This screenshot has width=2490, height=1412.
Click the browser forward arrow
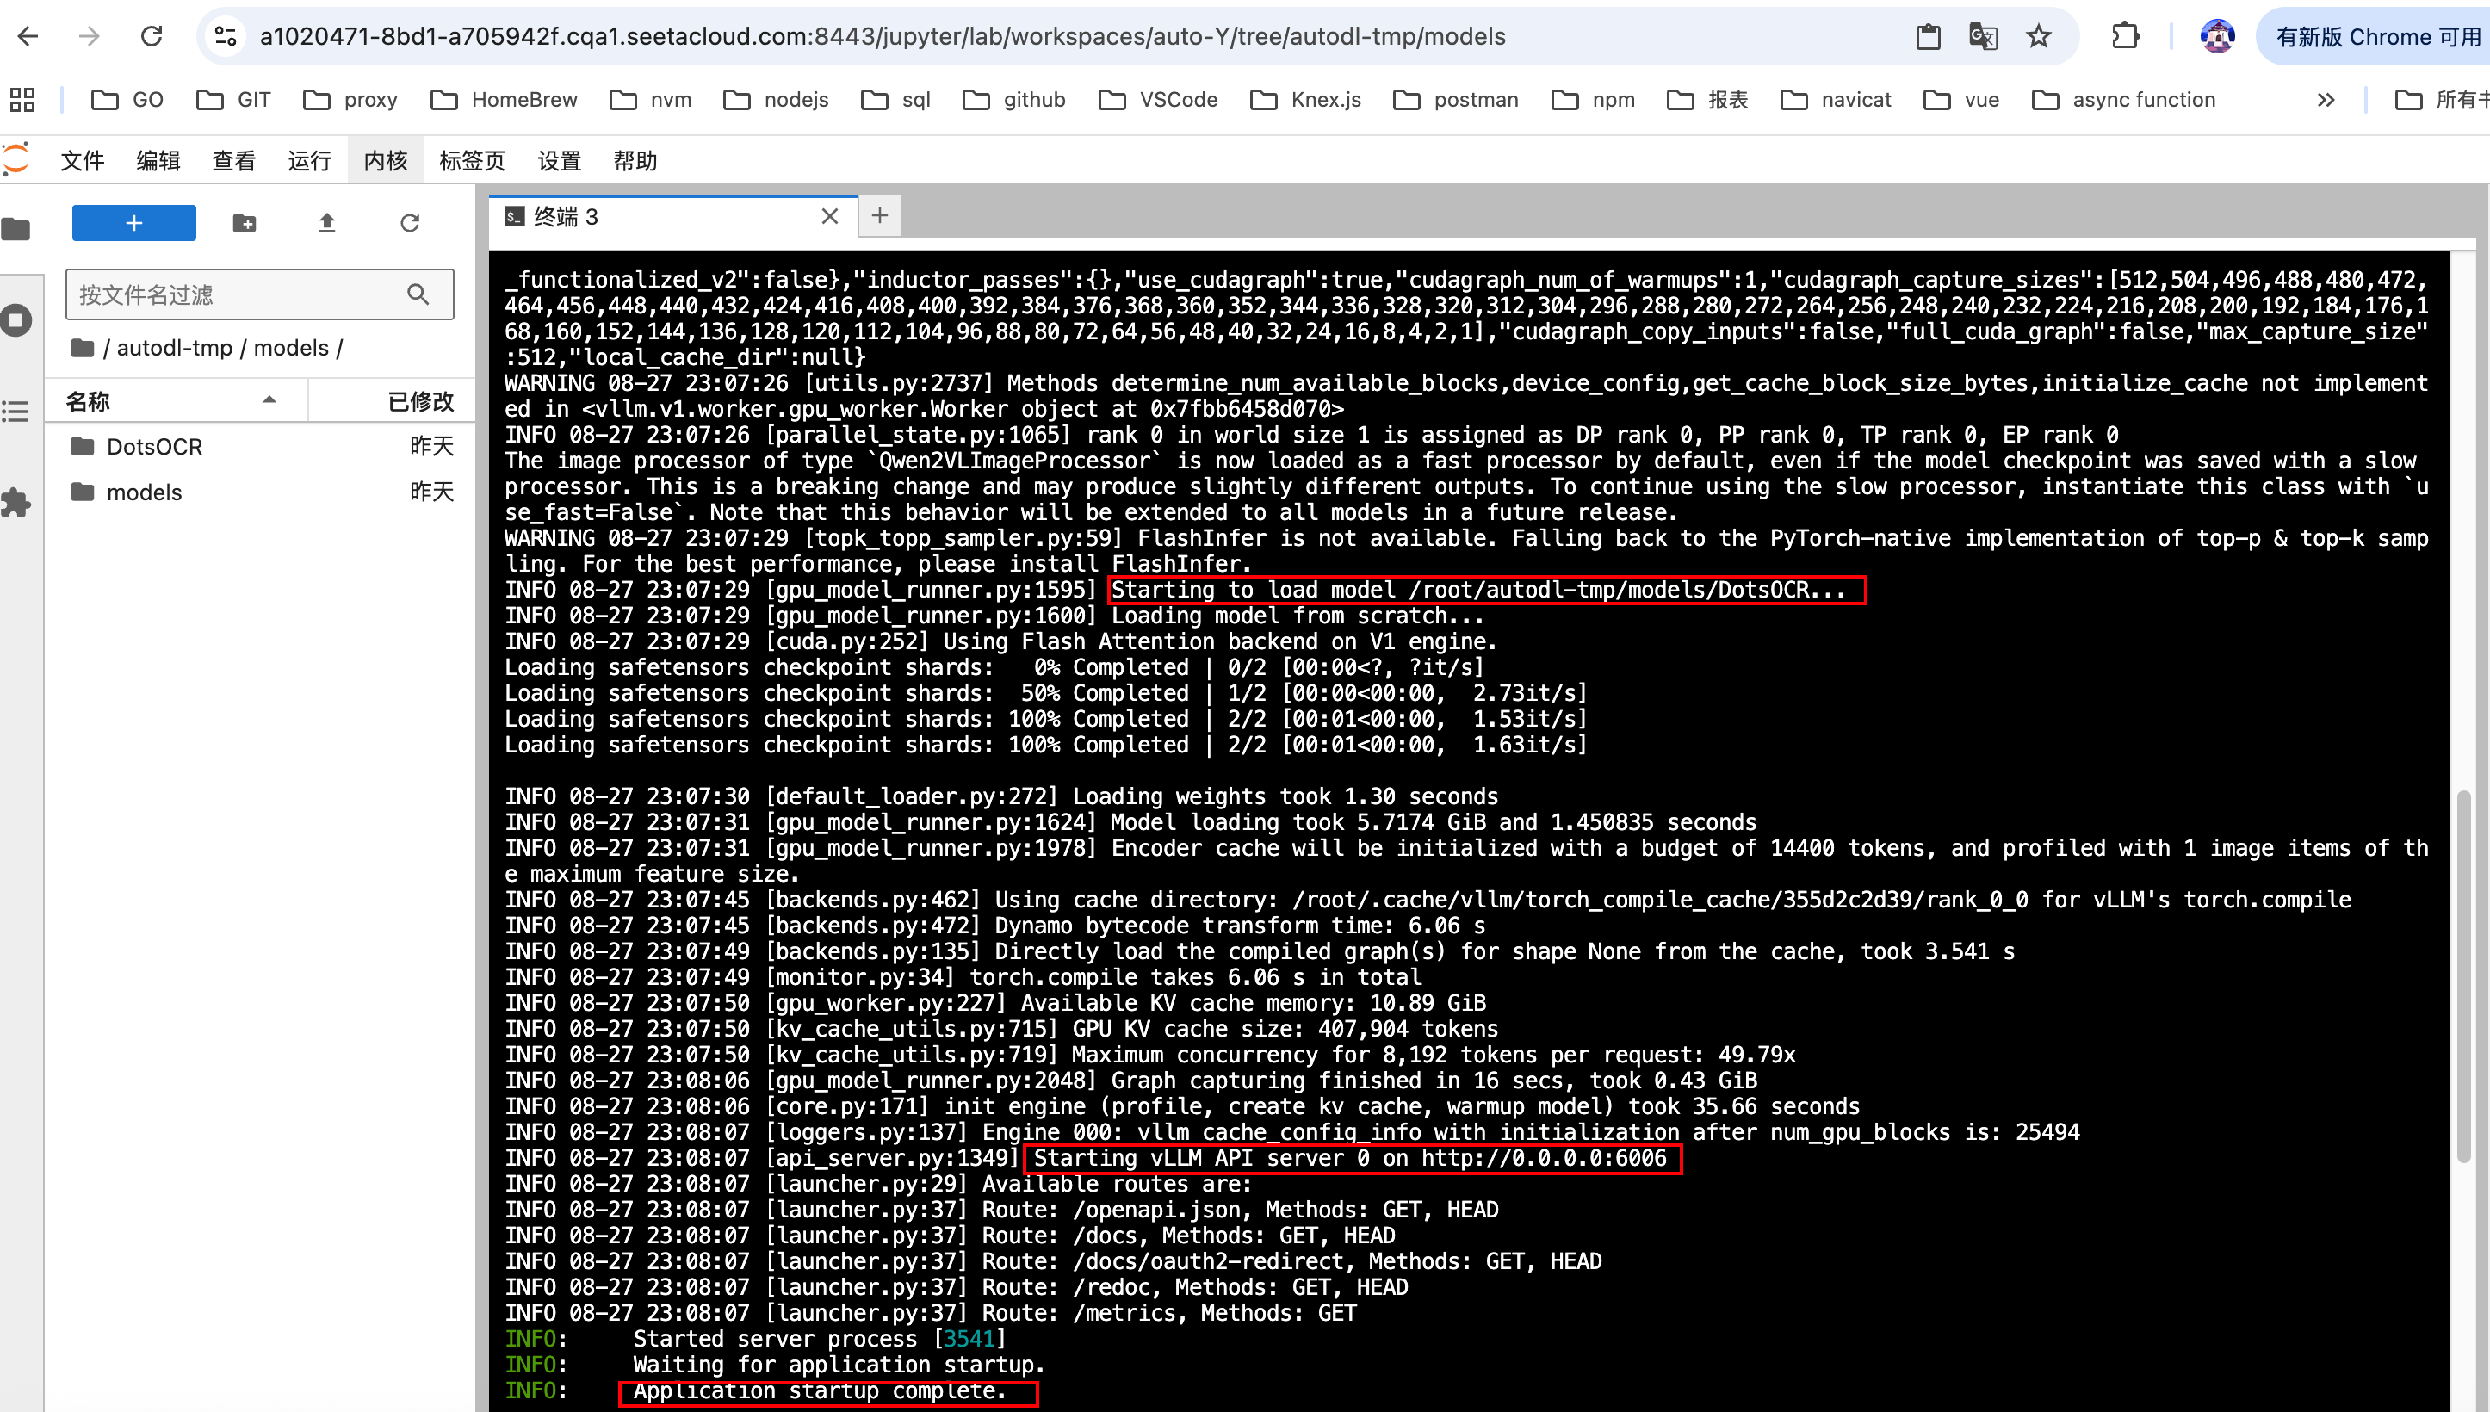coord(90,37)
